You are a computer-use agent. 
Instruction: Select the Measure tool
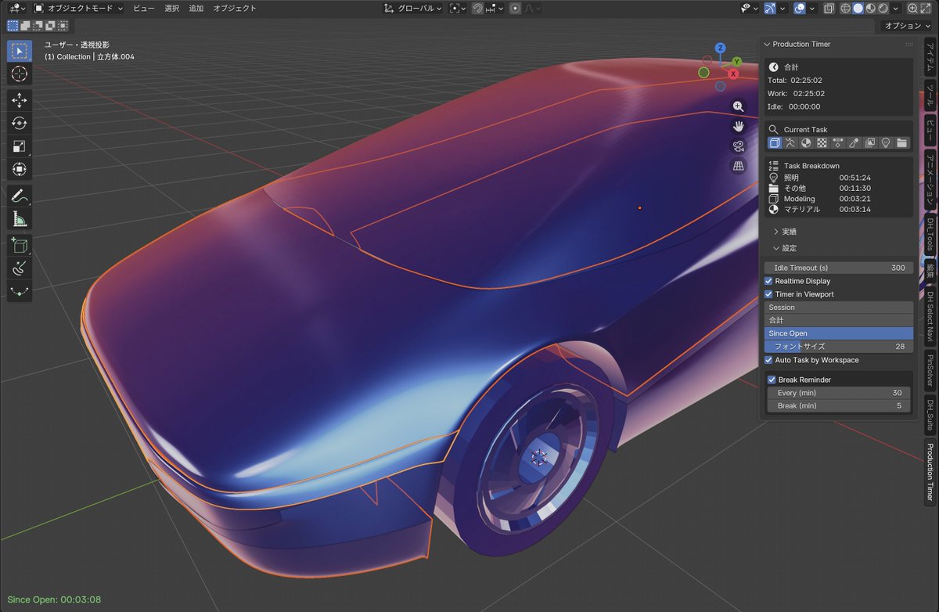[20, 218]
